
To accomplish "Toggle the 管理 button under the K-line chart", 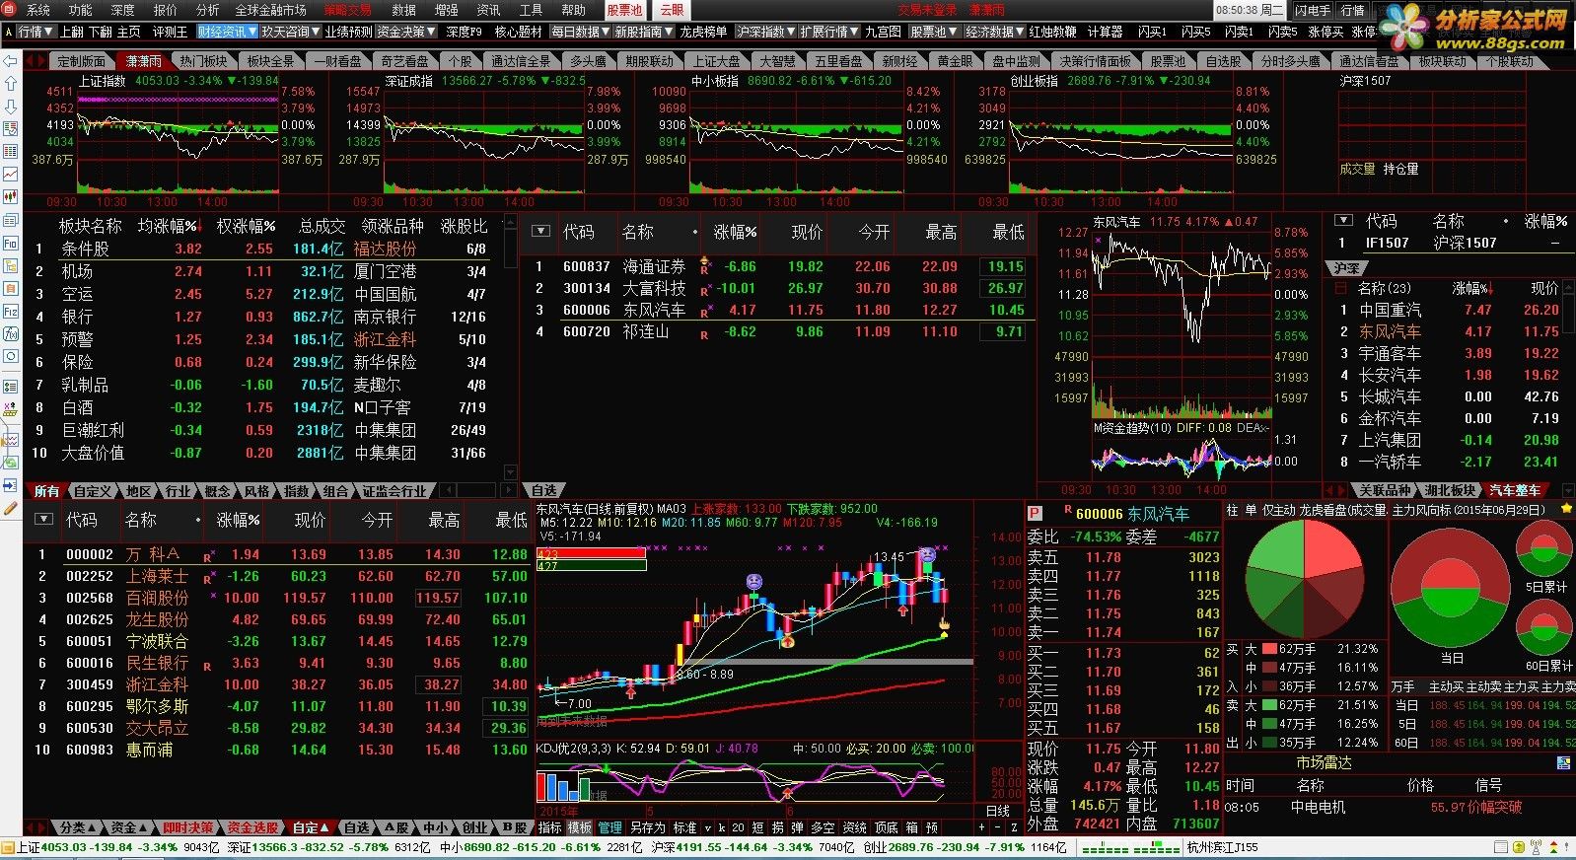I will [x=610, y=827].
